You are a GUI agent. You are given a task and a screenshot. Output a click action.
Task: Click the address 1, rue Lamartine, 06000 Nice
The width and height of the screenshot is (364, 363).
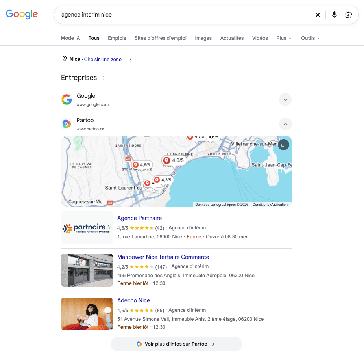click(150, 237)
